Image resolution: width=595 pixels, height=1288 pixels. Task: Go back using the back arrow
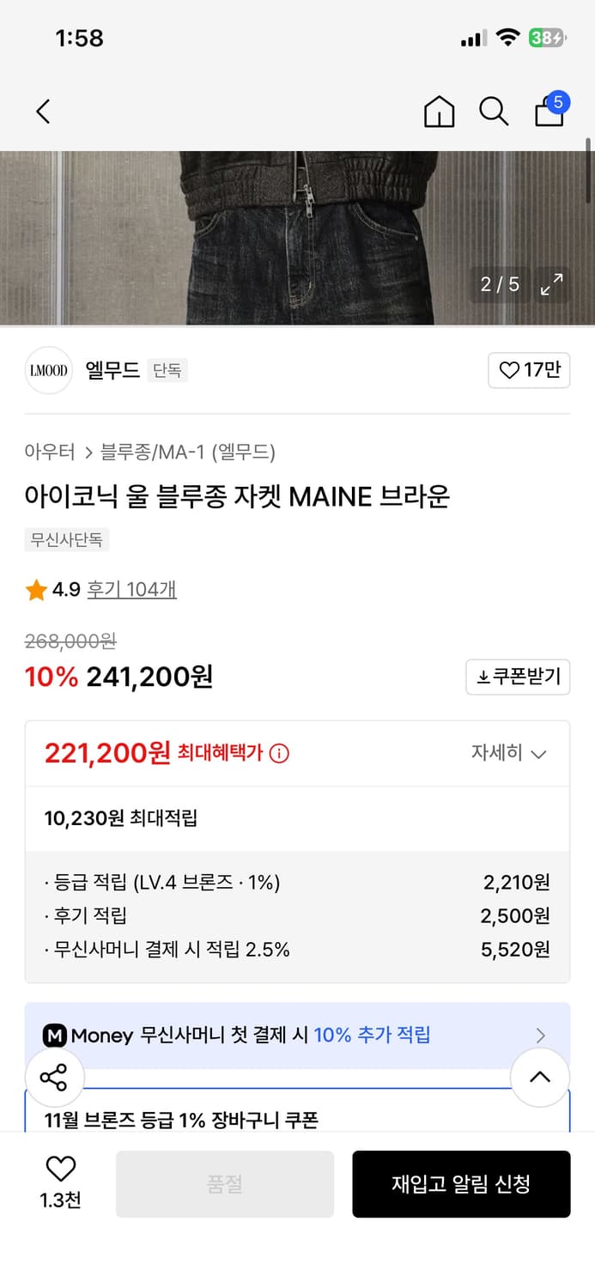pyautogui.click(x=43, y=112)
